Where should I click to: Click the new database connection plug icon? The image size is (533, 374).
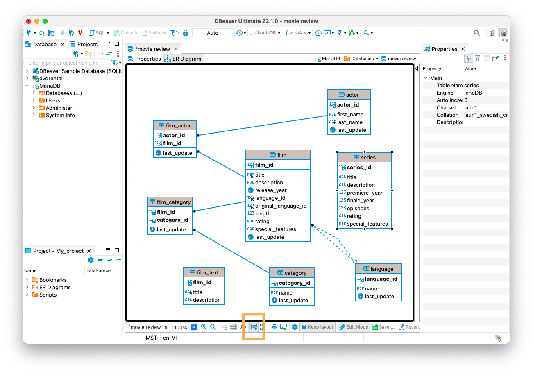click(29, 33)
